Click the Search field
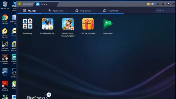The width and height of the screenshot is (176, 99). (x=165, y=10)
